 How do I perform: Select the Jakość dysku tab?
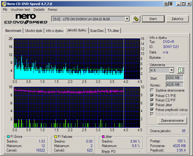[77, 30]
